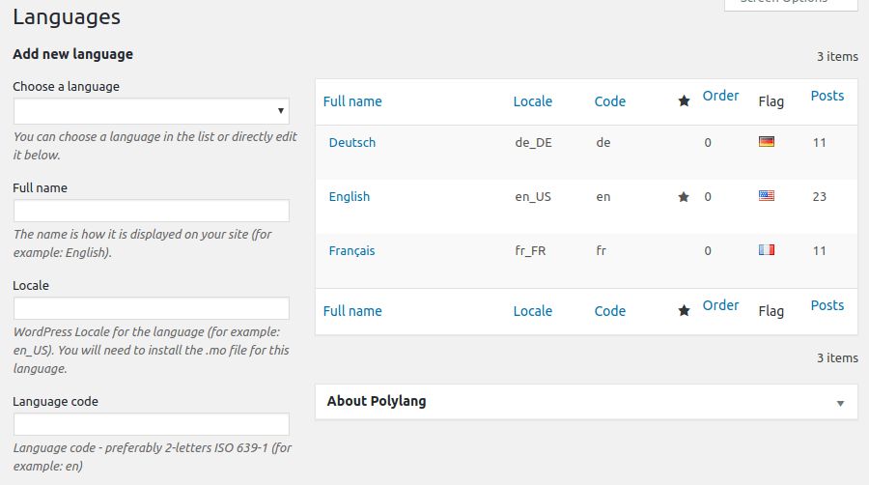Click the star icon in table header
This screenshot has width=869, height=485.
tap(684, 101)
